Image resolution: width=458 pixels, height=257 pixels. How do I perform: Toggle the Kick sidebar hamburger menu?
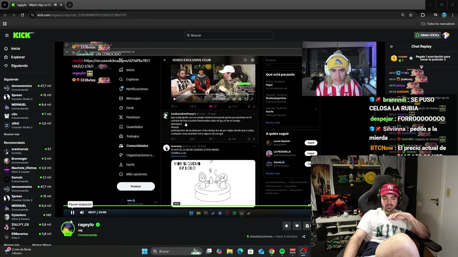pyautogui.click(x=7, y=35)
